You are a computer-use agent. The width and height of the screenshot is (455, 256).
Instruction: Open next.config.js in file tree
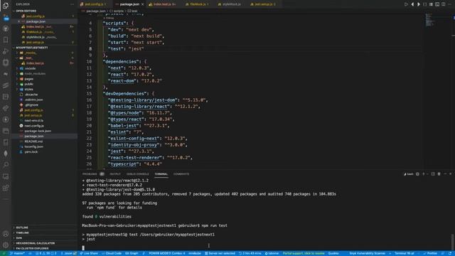[x=34, y=126]
